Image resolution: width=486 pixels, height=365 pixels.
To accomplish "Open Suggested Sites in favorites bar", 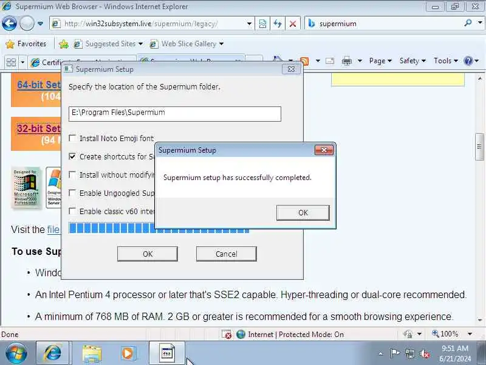I will [x=108, y=44].
